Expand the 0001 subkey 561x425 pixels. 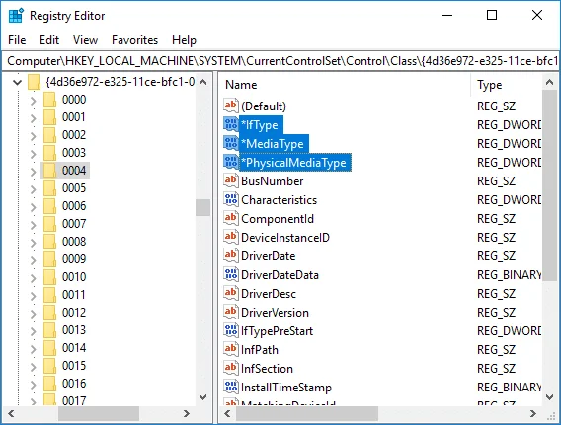(34, 118)
